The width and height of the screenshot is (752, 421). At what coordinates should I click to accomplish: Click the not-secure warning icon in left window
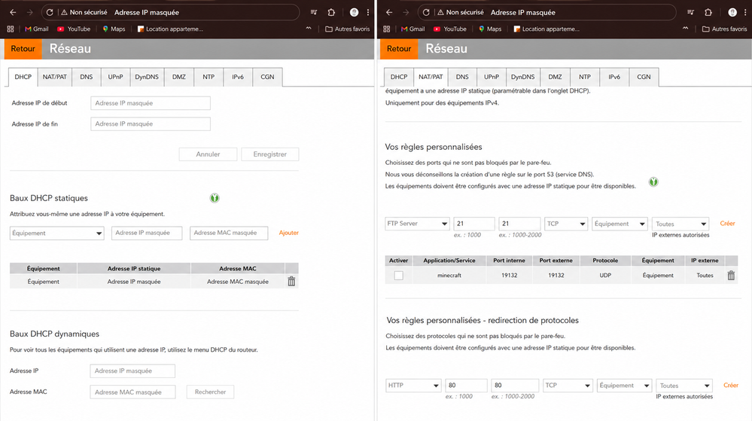coord(64,13)
